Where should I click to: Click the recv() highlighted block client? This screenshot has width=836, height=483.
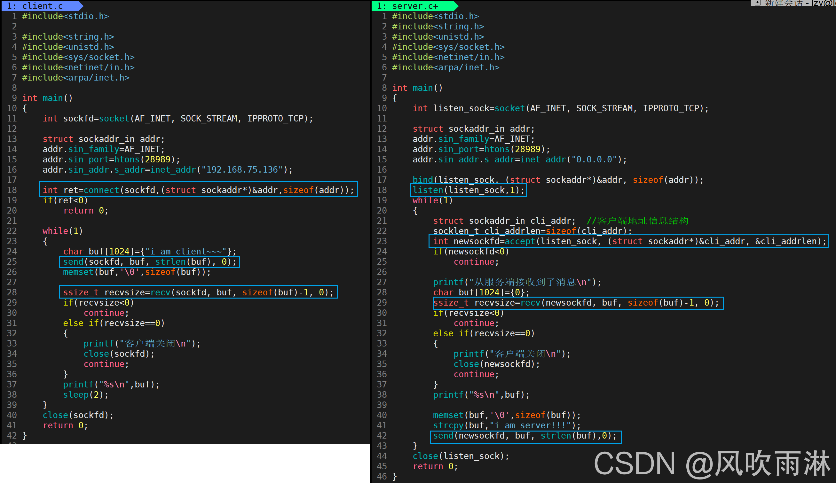pyautogui.click(x=197, y=292)
